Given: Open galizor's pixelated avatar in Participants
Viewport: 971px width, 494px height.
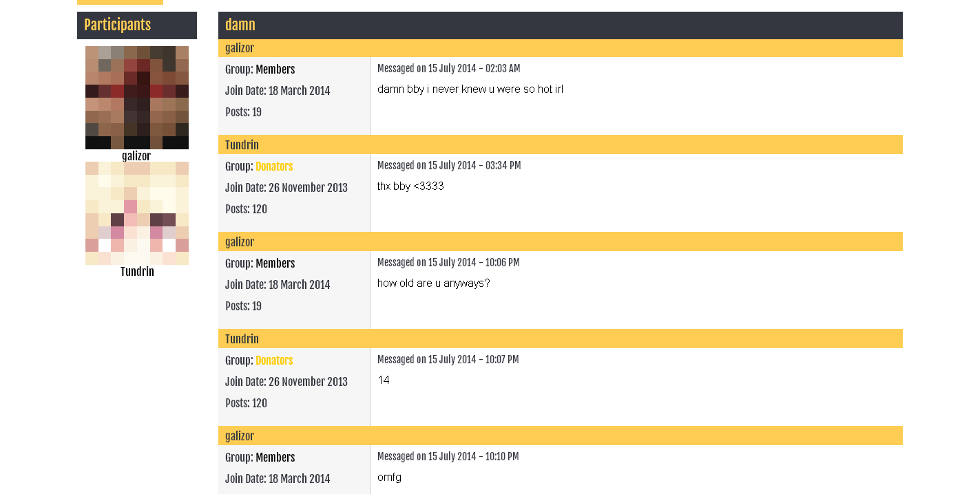Looking at the screenshot, I should click(137, 98).
